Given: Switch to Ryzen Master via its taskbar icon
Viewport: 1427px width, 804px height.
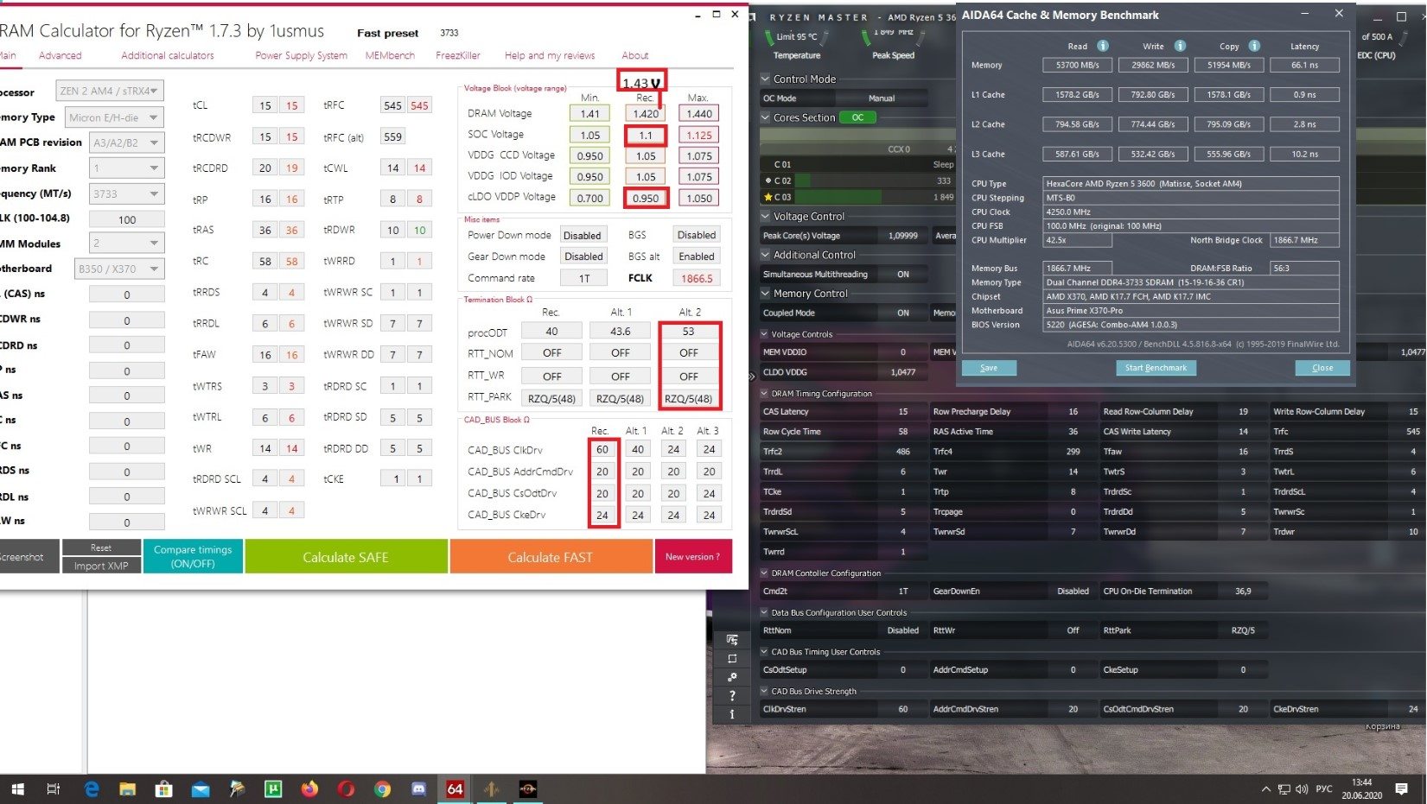Looking at the screenshot, I should click(x=527, y=788).
